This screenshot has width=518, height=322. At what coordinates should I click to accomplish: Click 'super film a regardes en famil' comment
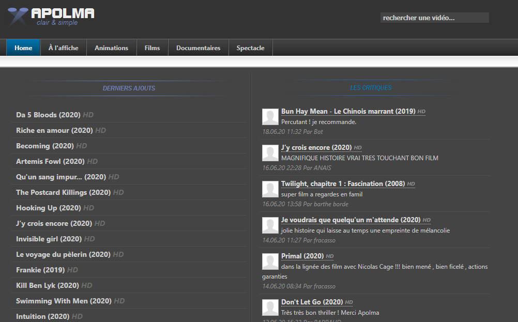click(322, 194)
